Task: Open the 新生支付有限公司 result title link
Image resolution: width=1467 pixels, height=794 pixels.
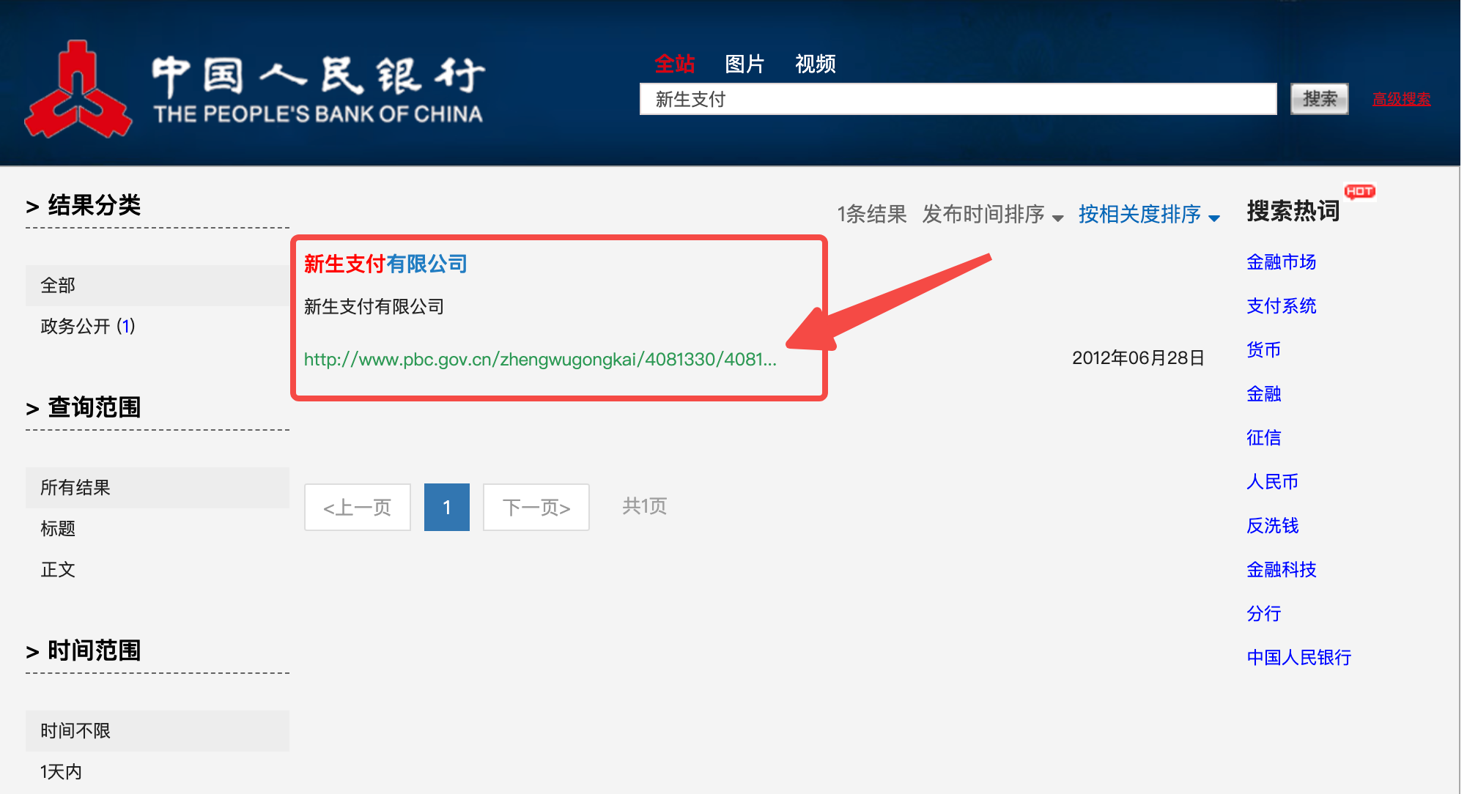Action: pyautogui.click(x=385, y=264)
